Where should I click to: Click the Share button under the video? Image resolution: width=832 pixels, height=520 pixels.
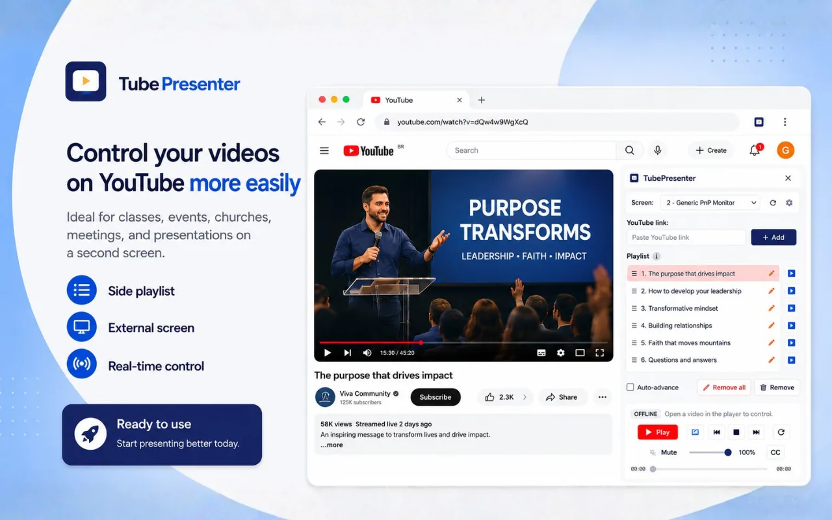point(561,397)
